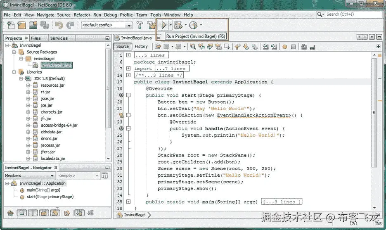Open the Members dropdown in Navigator
The width and height of the screenshot is (386, 230).
pyautogui.click(x=29, y=175)
